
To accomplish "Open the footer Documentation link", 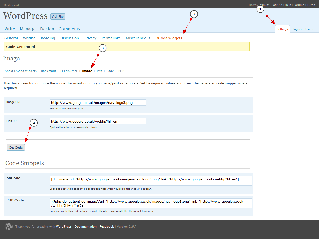I will (x=86, y=227).
